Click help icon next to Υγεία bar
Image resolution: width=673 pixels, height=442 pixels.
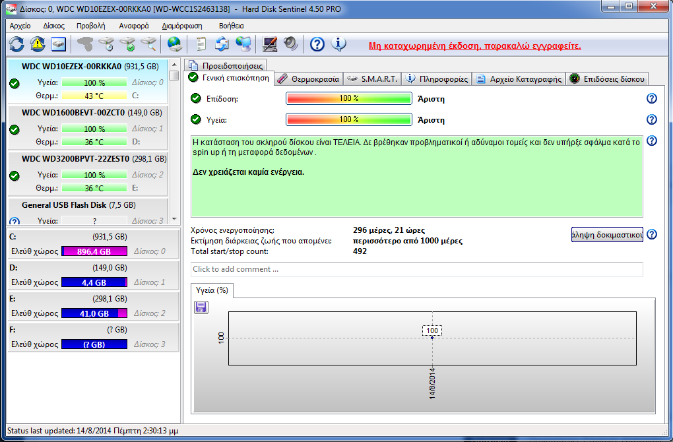tap(651, 119)
